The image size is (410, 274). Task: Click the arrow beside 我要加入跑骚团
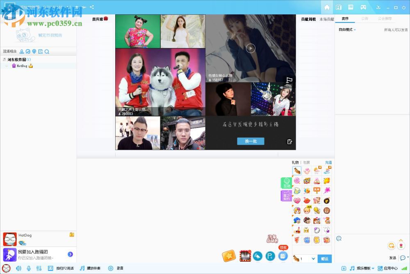tap(71, 254)
